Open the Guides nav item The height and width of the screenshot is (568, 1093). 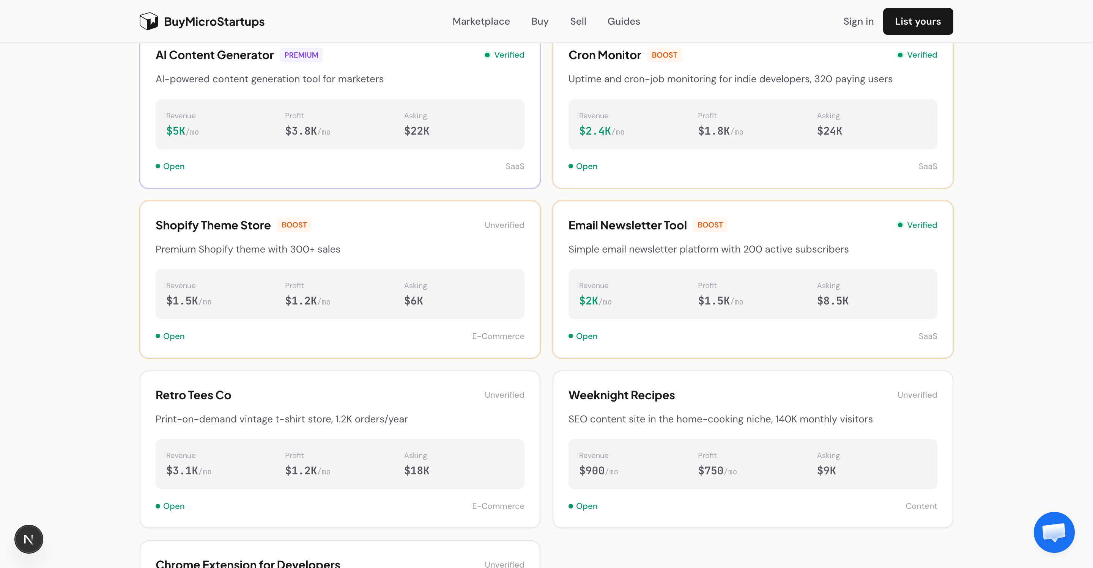tap(624, 21)
